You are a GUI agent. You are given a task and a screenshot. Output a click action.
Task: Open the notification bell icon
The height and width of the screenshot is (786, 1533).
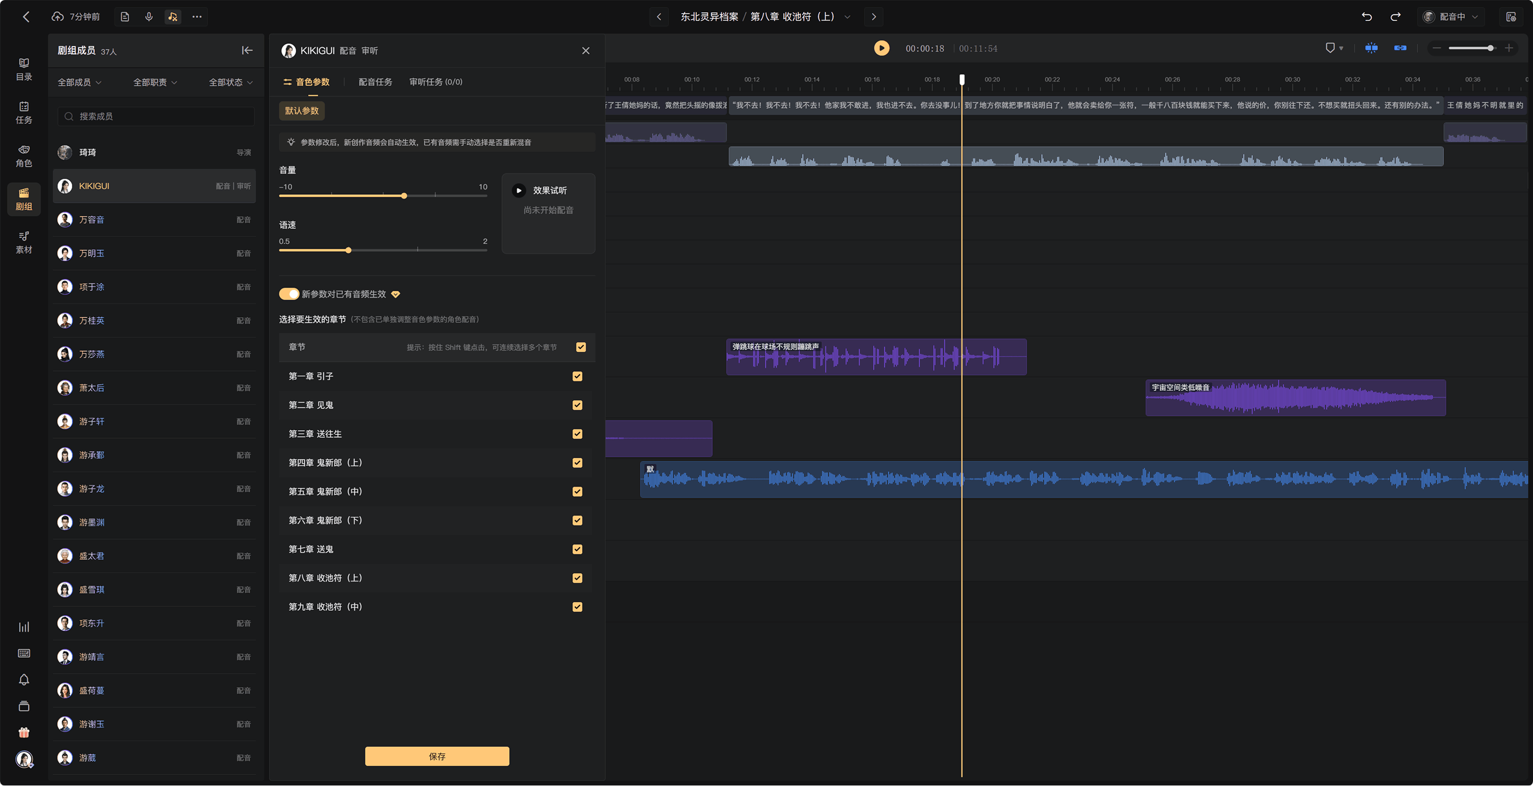(24, 680)
